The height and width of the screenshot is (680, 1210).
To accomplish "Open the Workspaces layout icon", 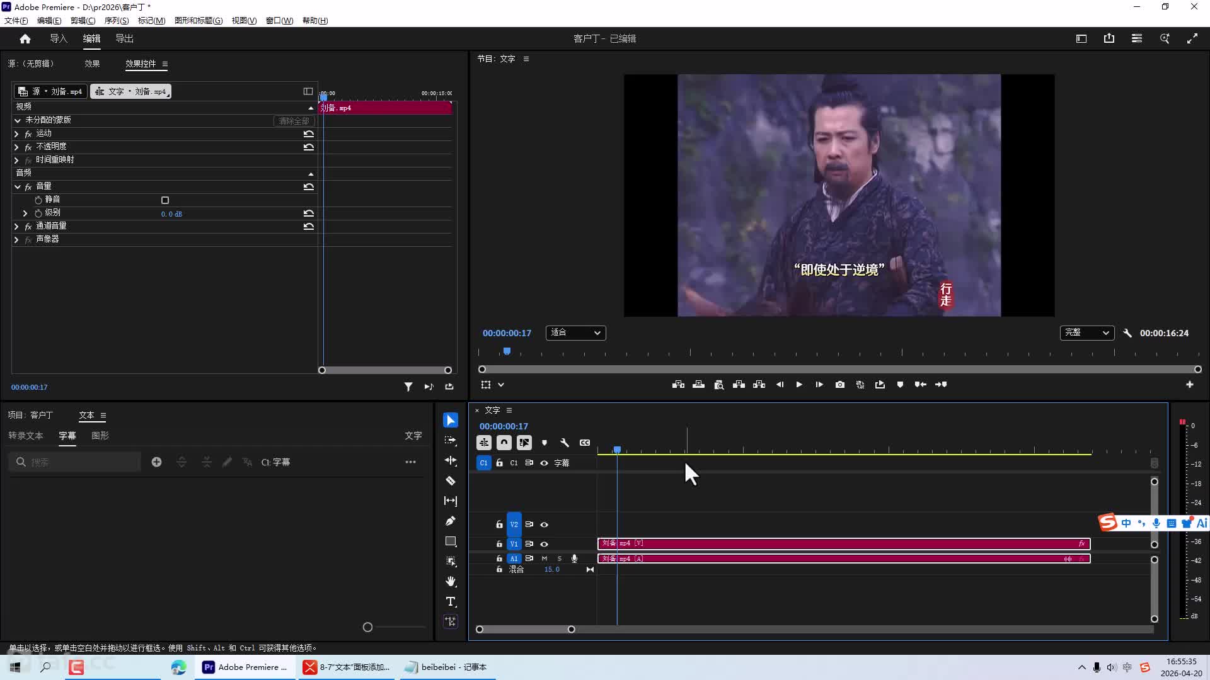I will 1081,39.
